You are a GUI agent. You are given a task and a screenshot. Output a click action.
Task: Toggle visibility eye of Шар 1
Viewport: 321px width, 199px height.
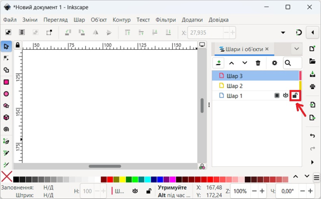pyautogui.click(x=286, y=96)
